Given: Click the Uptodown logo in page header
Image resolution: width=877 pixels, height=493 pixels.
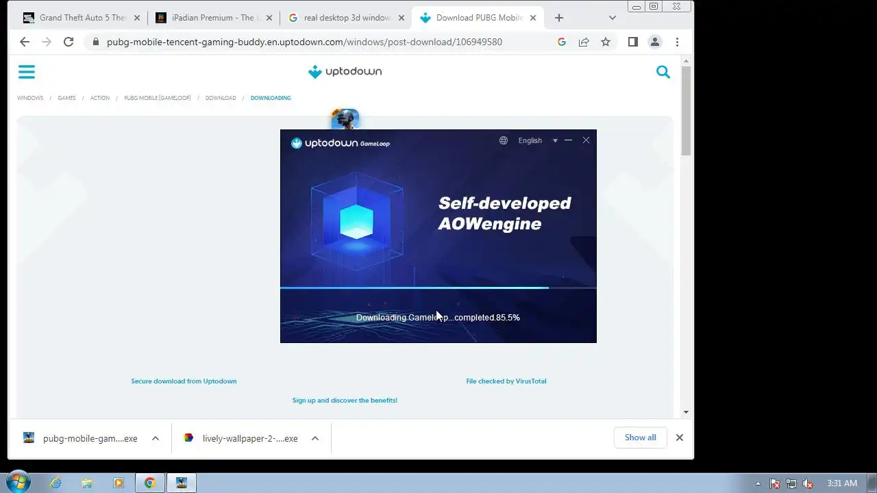Looking at the screenshot, I should click(345, 71).
